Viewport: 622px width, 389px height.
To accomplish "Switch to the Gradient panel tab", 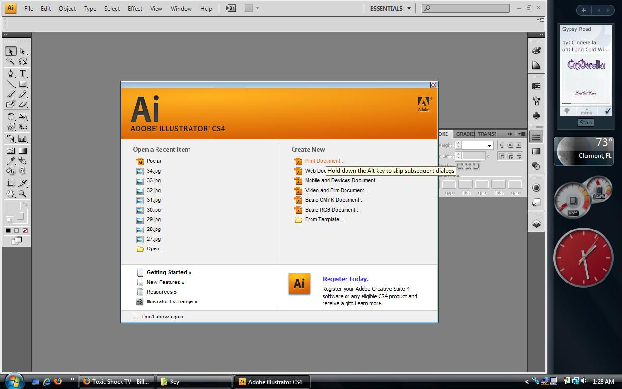I will (x=465, y=134).
